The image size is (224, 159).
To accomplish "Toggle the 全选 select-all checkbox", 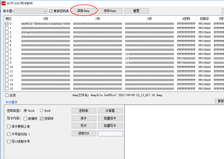I will pos(7,95).
